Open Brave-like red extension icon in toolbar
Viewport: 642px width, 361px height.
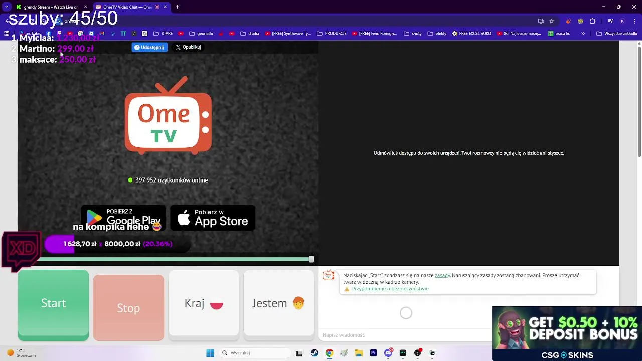tap(568, 21)
